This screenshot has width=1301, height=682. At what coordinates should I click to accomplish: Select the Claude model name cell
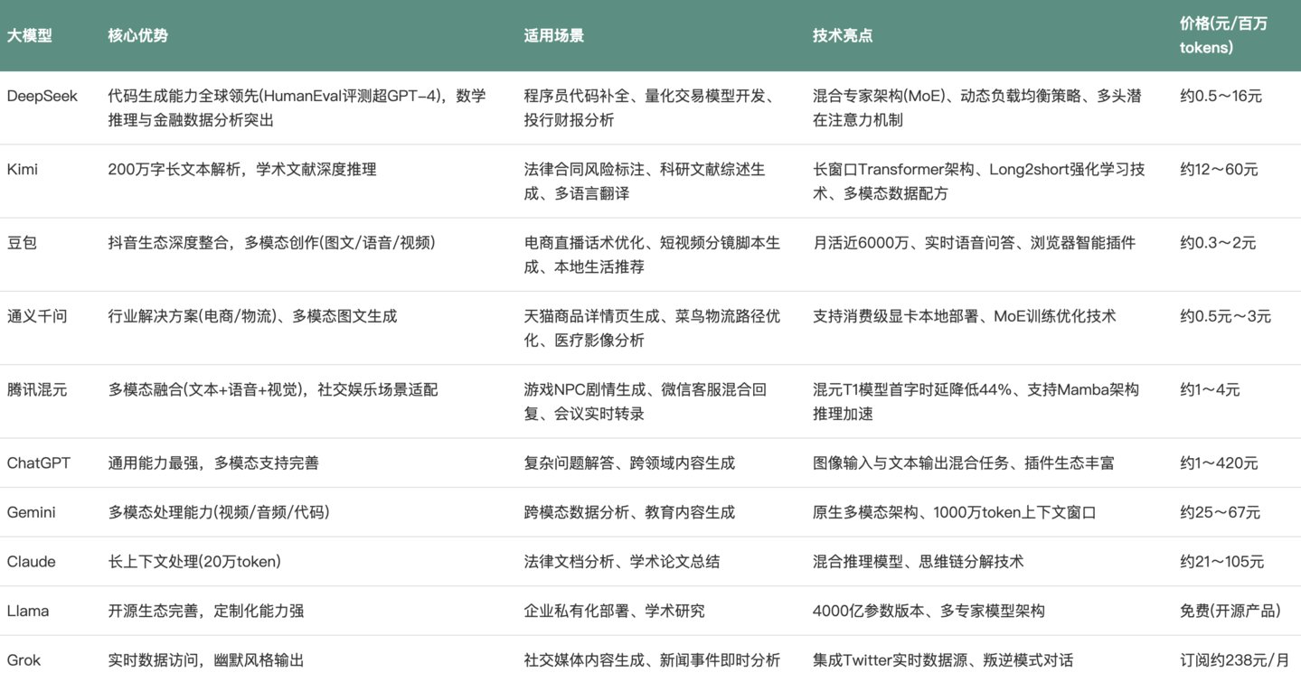click(x=32, y=562)
